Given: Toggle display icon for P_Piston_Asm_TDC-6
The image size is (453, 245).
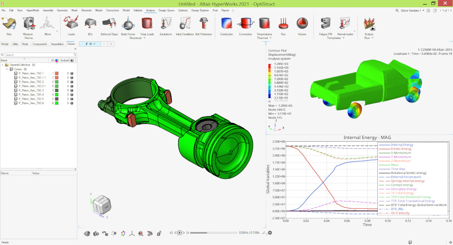Looking at the screenshot, I should coord(72,103).
